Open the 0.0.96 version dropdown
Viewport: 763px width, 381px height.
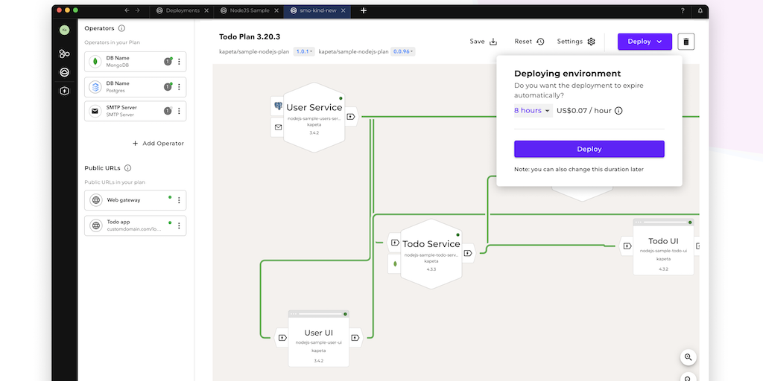403,52
